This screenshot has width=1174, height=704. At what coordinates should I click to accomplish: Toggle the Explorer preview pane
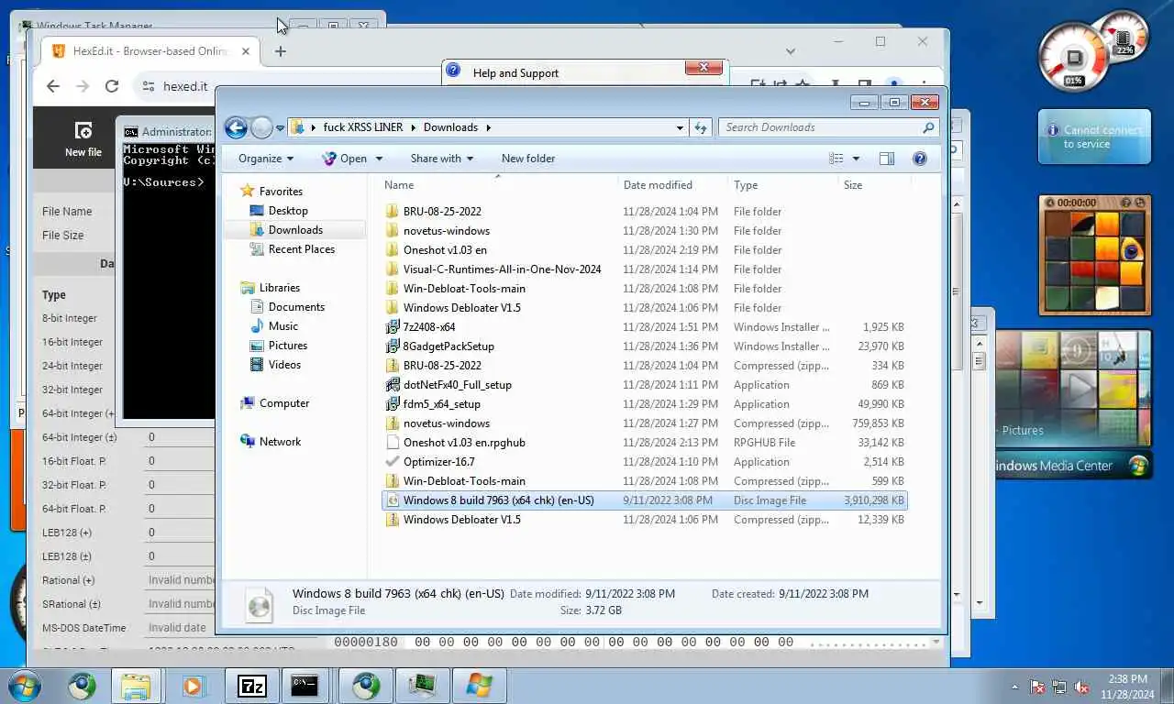coord(886,159)
